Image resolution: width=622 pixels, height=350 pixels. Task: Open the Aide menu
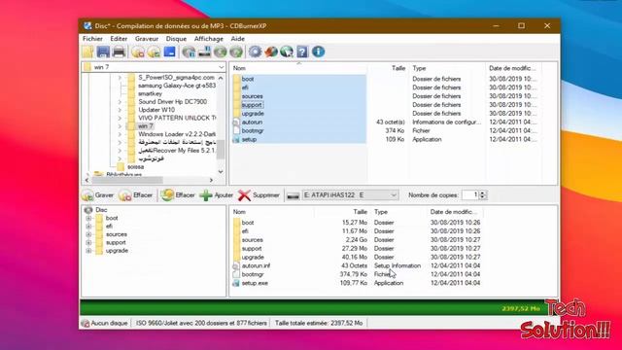237,39
